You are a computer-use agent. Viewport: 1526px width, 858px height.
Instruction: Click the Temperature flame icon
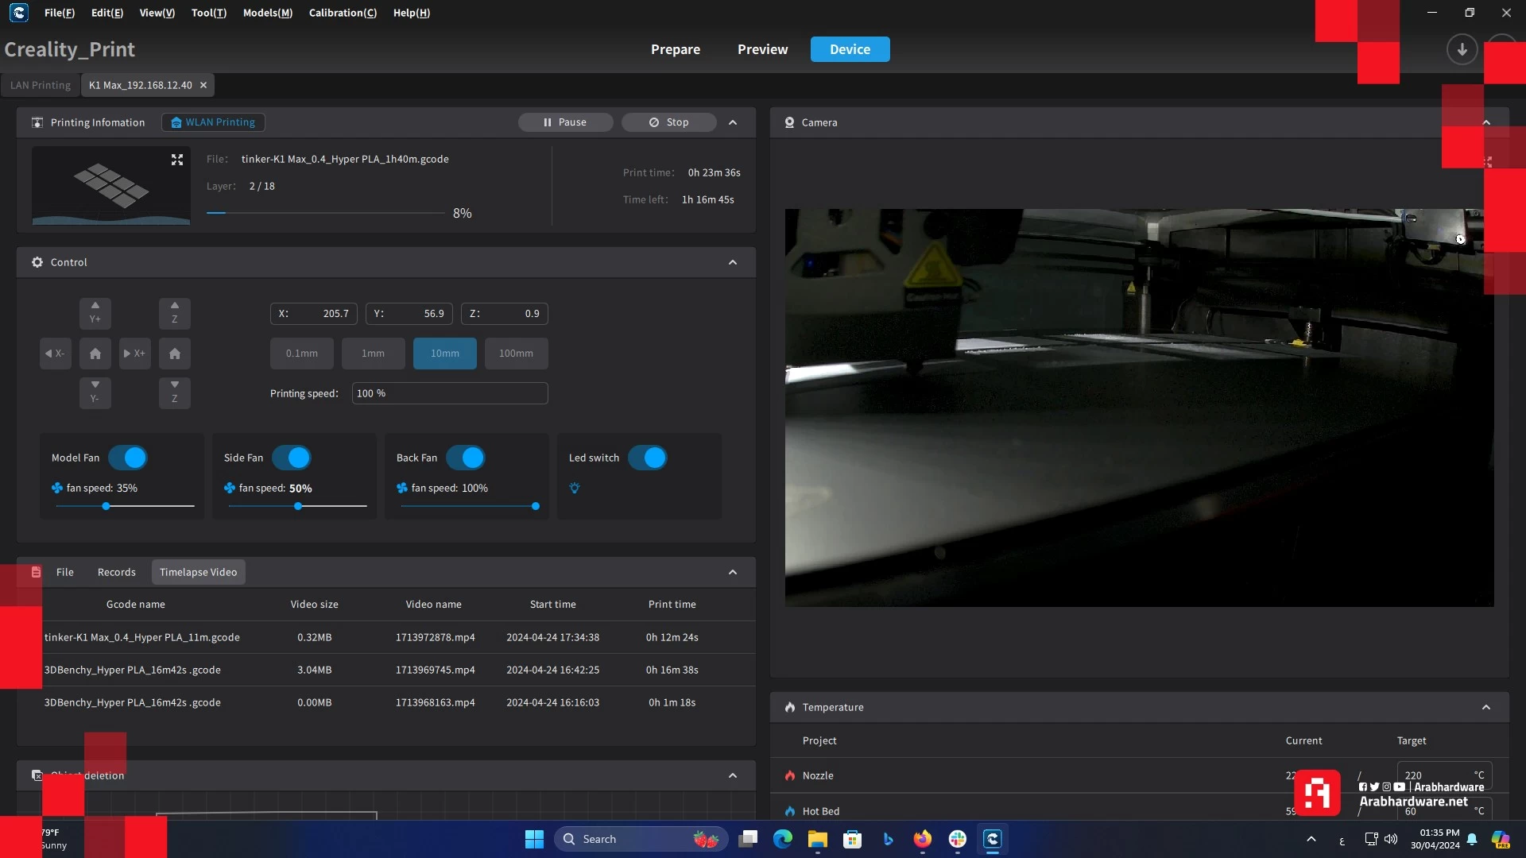pyautogui.click(x=790, y=707)
